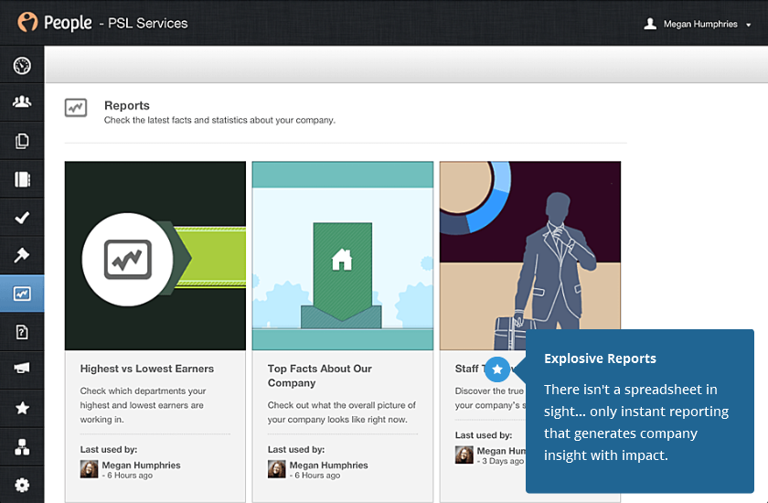Open the employees group icon in sidebar

(22, 102)
